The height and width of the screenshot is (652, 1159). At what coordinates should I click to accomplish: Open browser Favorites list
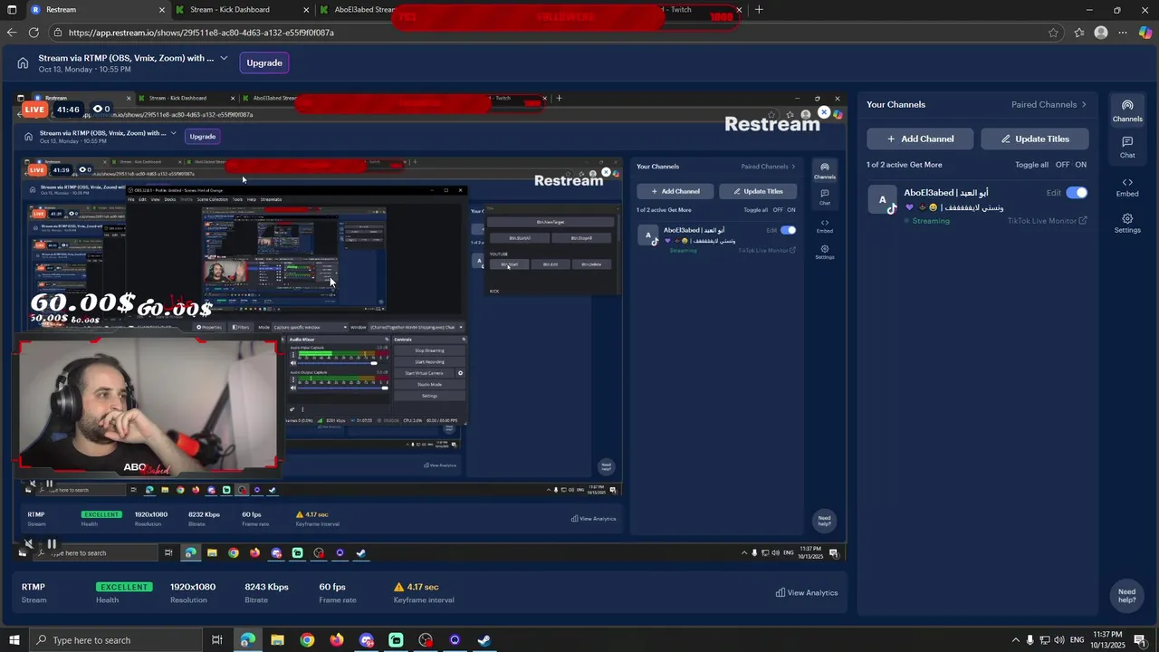(1079, 33)
